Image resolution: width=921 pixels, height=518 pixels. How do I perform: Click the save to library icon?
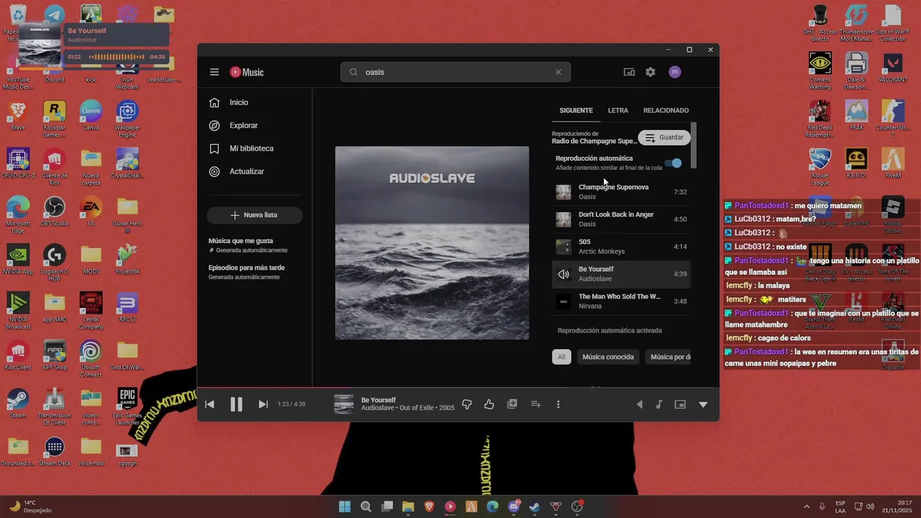pos(512,404)
